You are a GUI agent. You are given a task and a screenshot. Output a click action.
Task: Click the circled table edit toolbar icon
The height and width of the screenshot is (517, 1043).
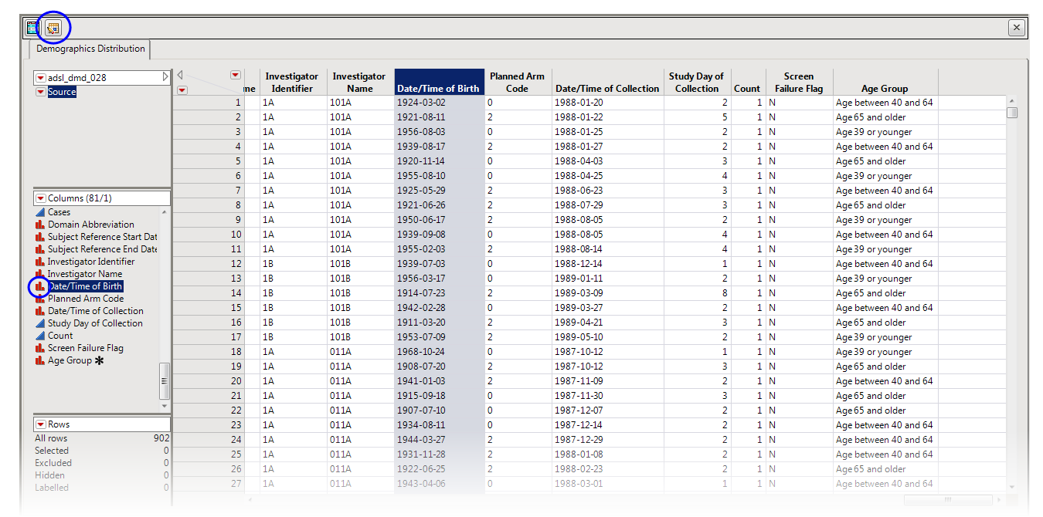tap(53, 28)
